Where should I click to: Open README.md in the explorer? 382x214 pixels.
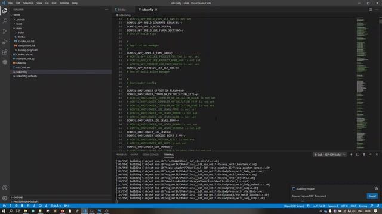tap(61, 67)
